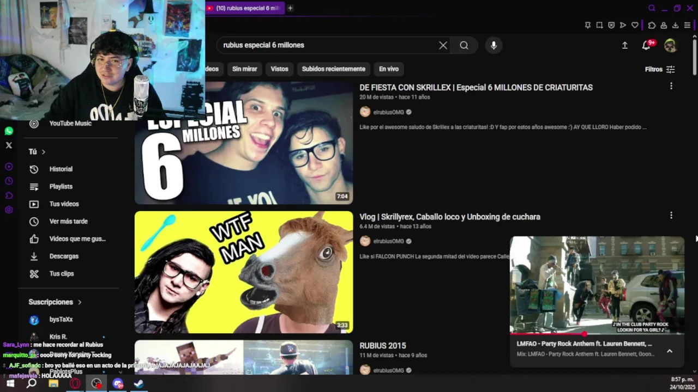The height and width of the screenshot is (392, 698).
Task: Clear the search box with X
Action: tap(443, 46)
